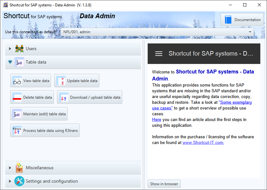Click the "Here" first steps article link
This screenshot has height=190, width=267.
(x=157, y=120)
